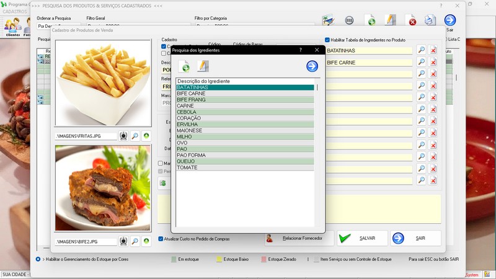Click webcam capture icon beside FRITAS.JPG

tap(123, 136)
